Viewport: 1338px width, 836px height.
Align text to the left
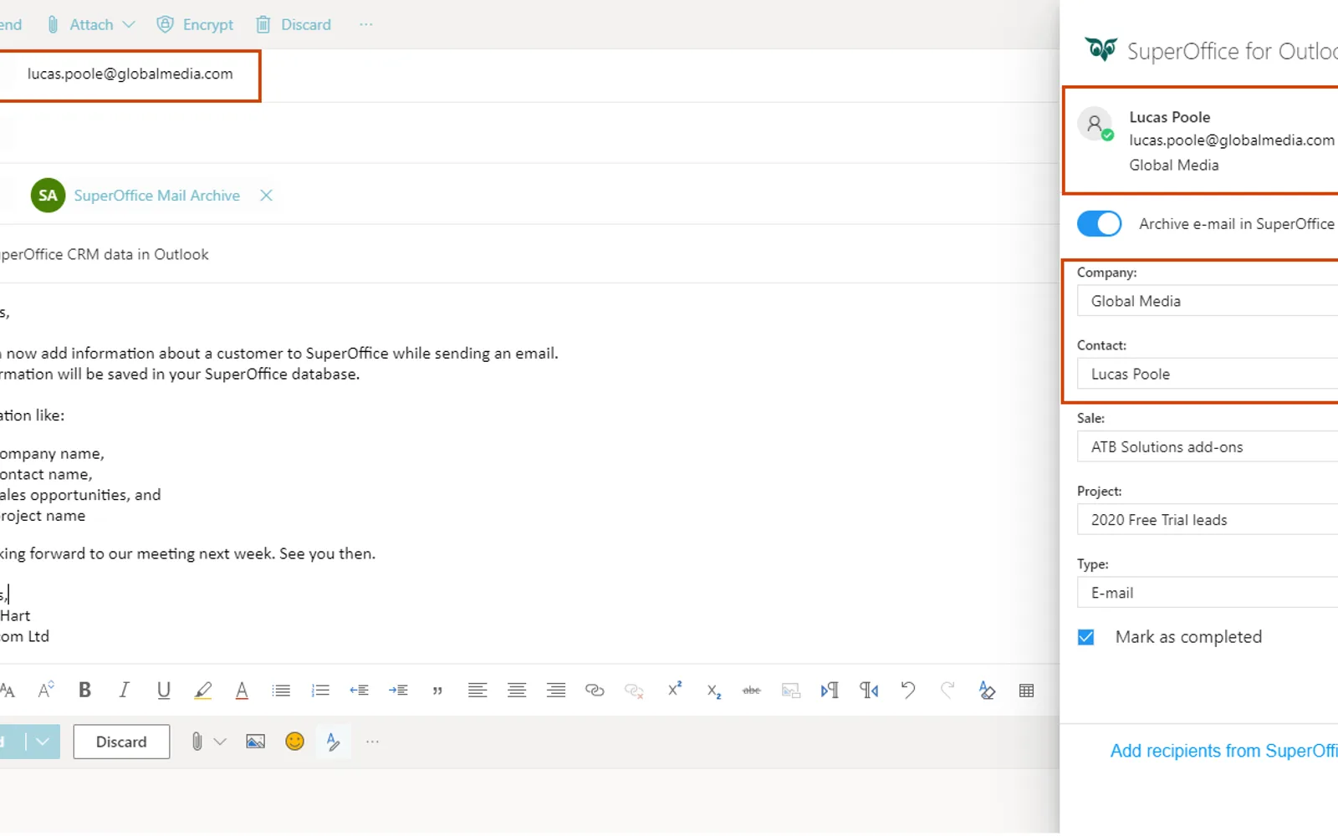[x=477, y=691]
